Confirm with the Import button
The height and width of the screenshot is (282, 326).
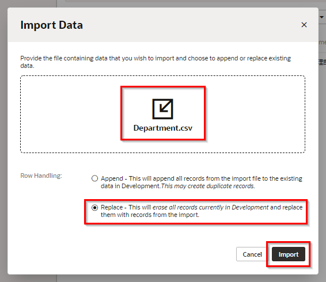click(289, 254)
